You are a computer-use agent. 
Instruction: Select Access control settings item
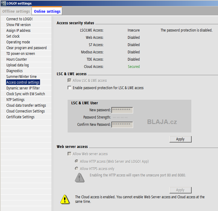pyautogui.click(x=23, y=82)
